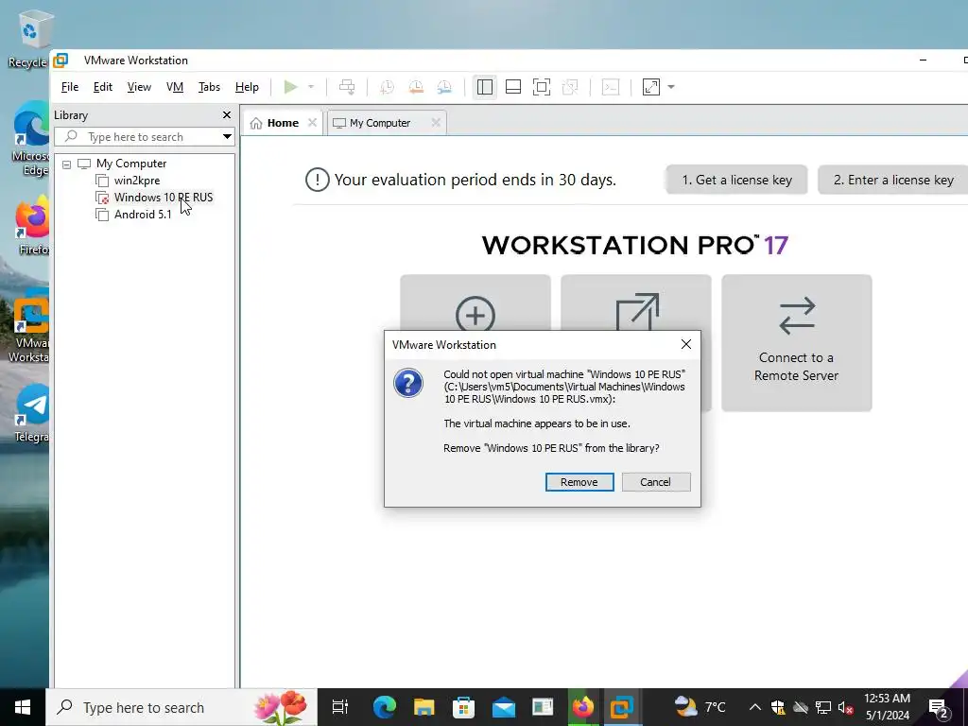
Task: Click the Take Snapshot toolbar icon
Action: pyautogui.click(x=387, y=87)
